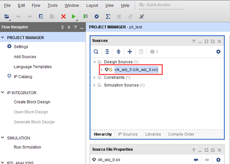Screen dimensions: 230x164
Task: Collapse all in Sources panel toolbar
Action: point(107,52)
